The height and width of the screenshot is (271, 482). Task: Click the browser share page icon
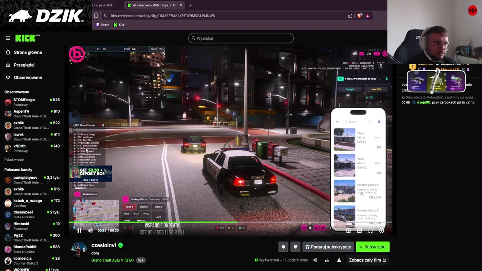point(350,16)
